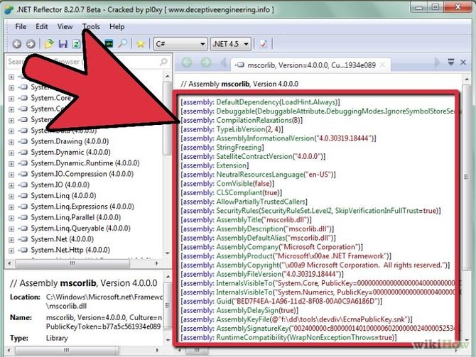Click the blue floppy disk Save icon
Viewport: 476px width, 357px height.
point(63,44)
